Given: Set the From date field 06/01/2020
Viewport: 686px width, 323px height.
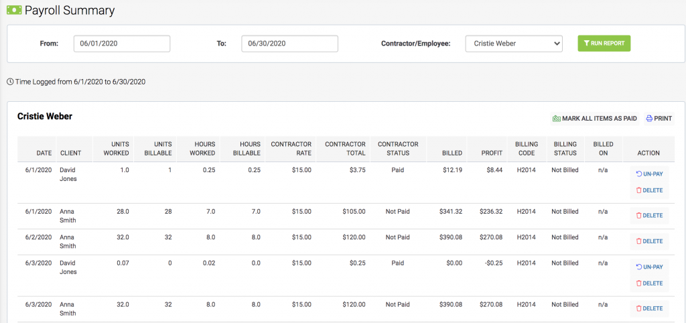Looking at the screenshot, I should (x=122, y=44).
